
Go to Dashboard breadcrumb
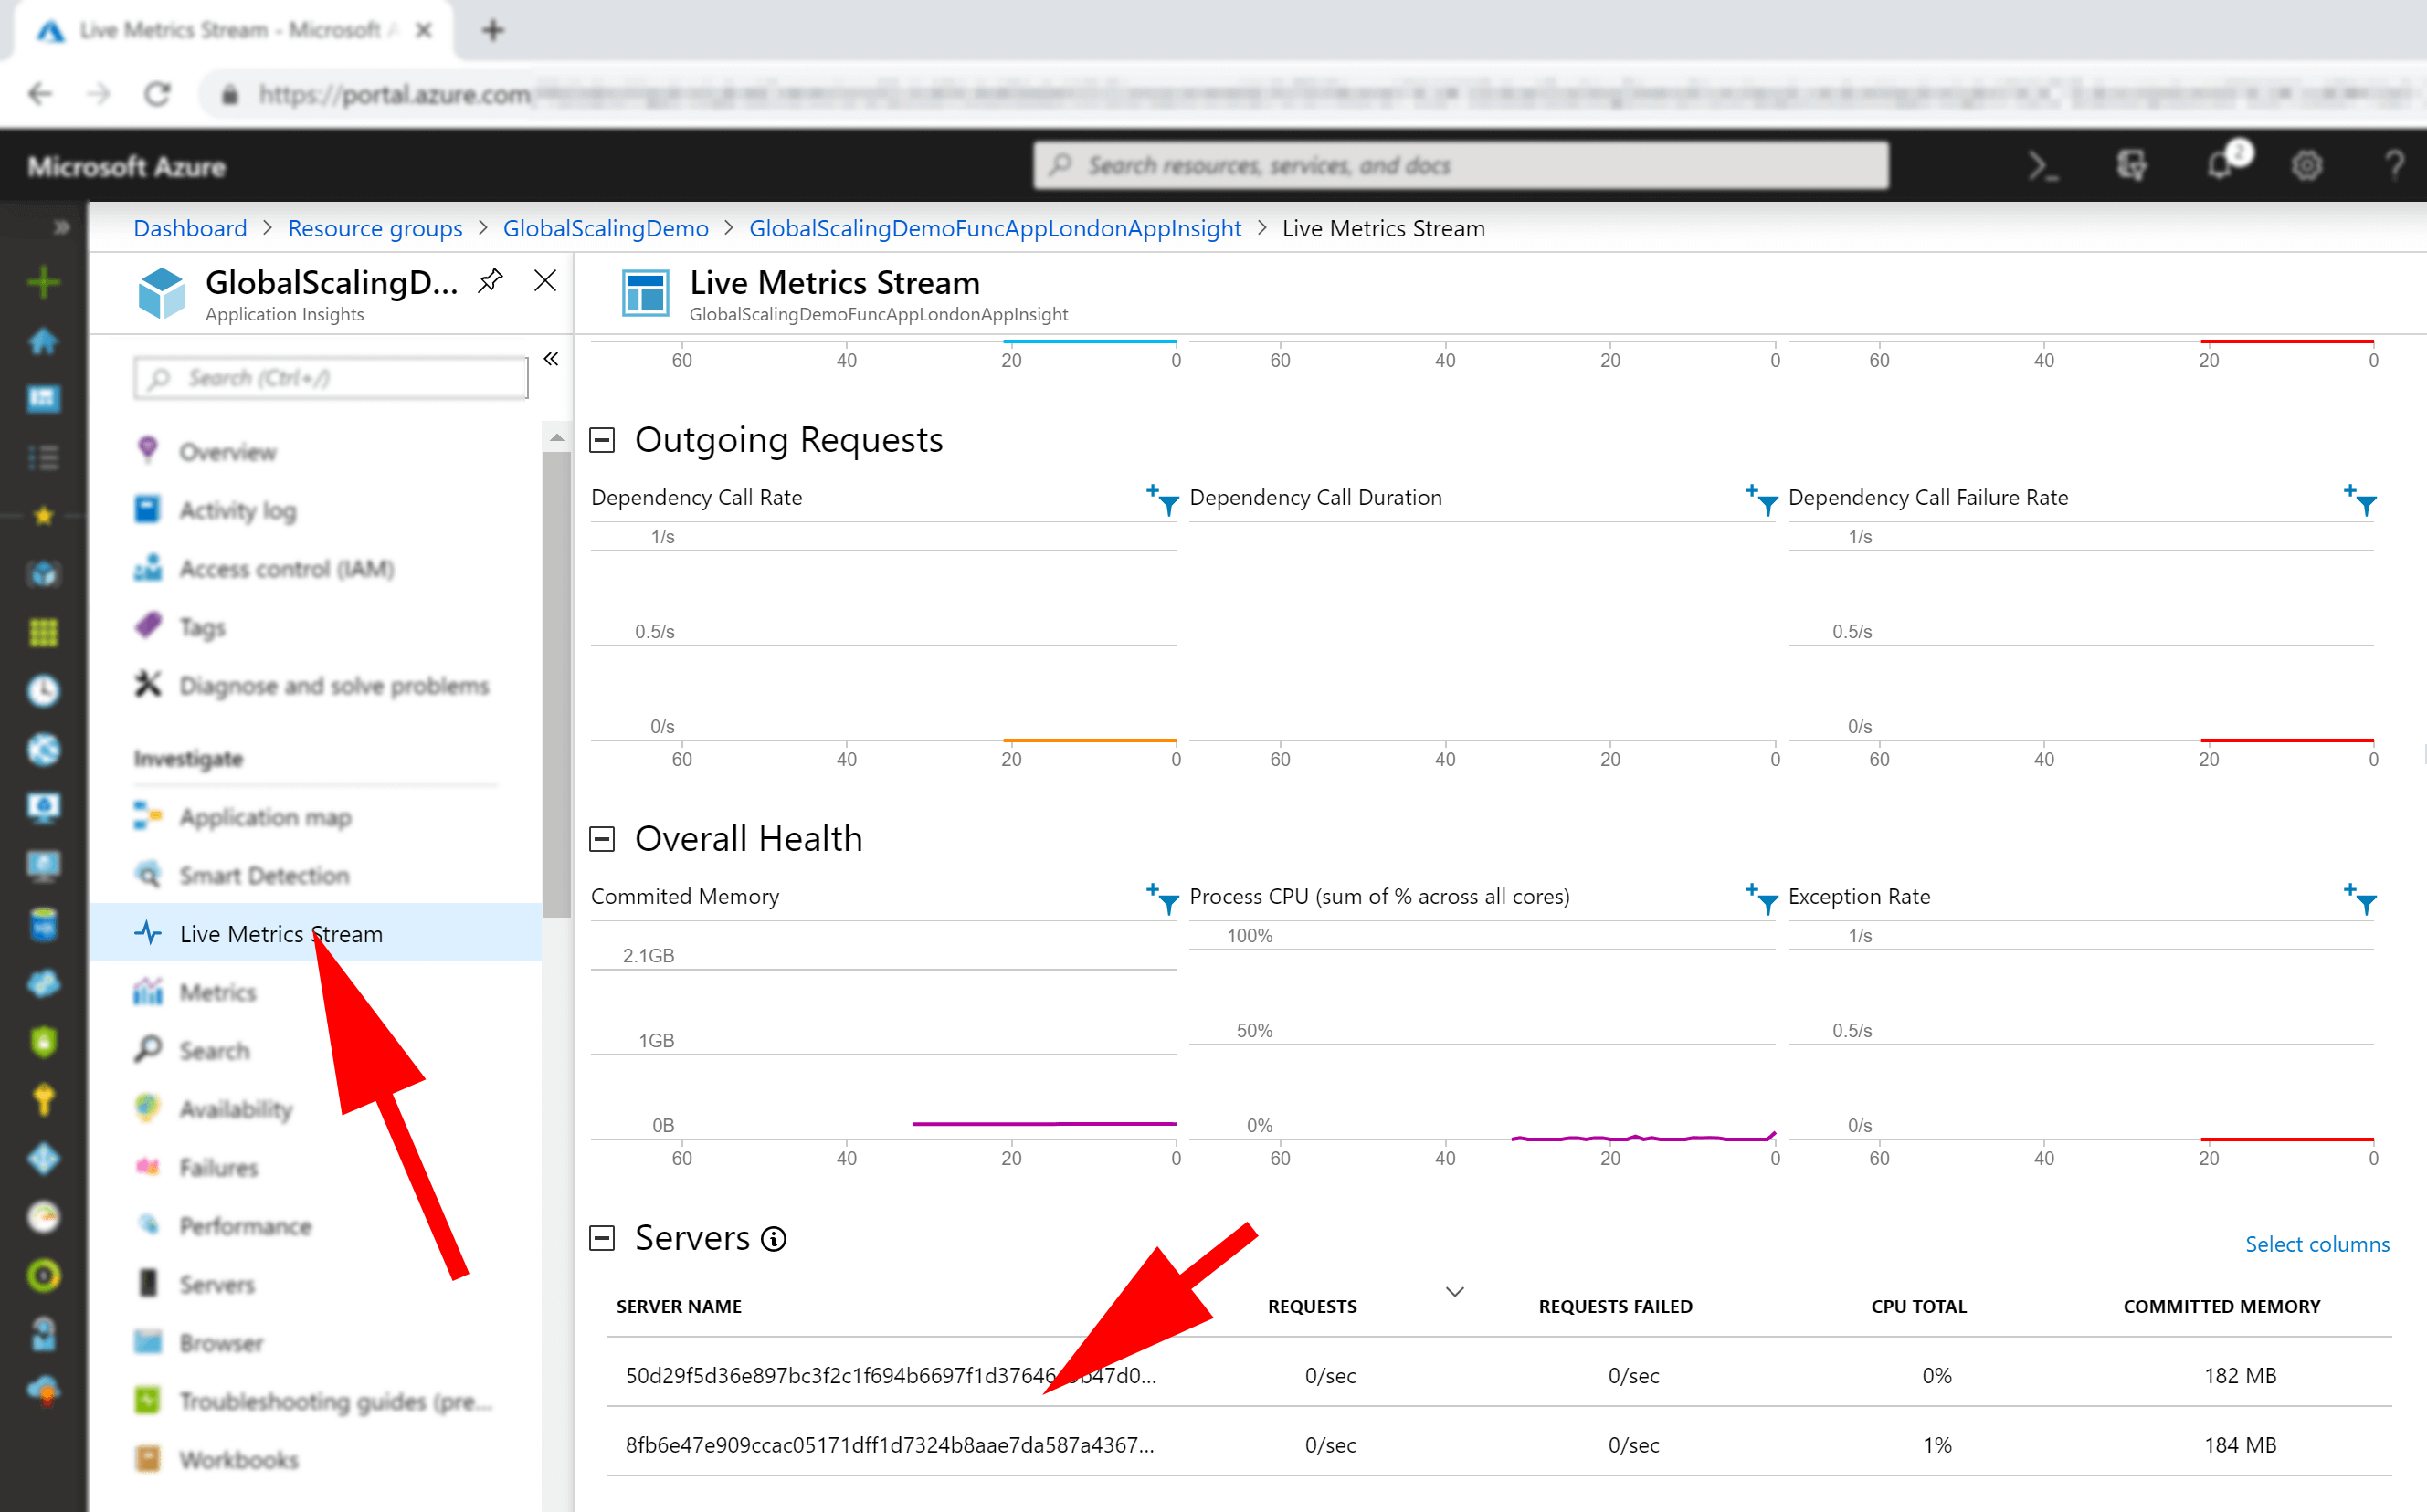click(190, 228)
